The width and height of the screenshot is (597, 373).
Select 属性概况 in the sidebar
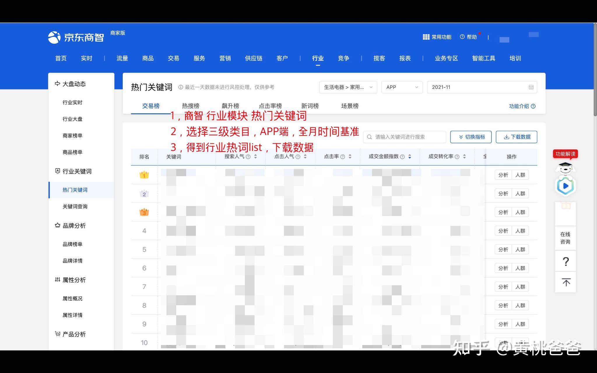(x=72, y=298)
